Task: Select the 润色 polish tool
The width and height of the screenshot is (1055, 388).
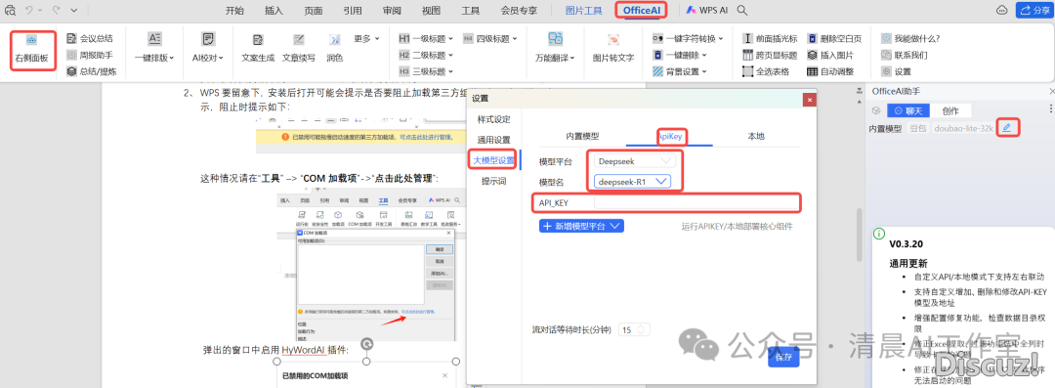Action: pyautogui.click(x=335, y=47)
